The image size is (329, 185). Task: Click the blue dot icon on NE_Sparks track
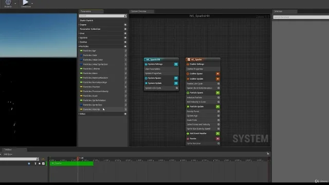29,163
